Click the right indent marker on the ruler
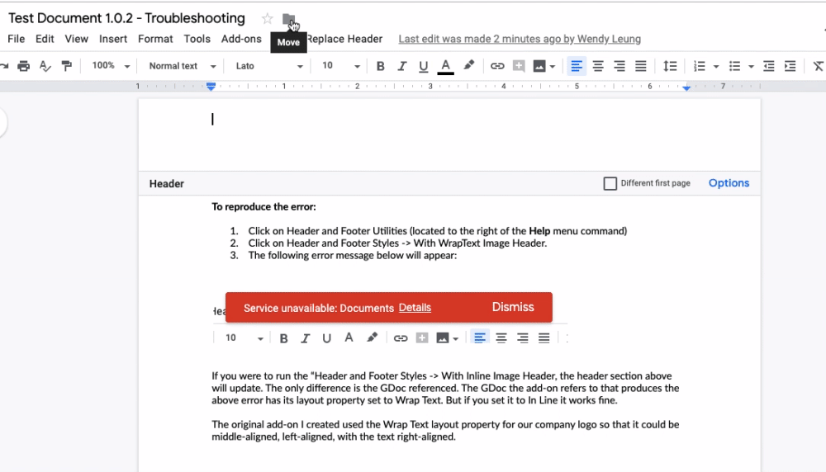The height and width of the screenshot is (472, 826). click(686, 87)
